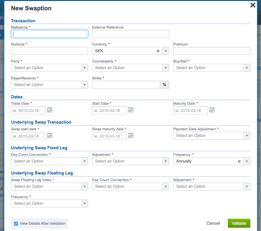Click into the Notional input field
This screenshot has height=231, width=261.
tap(50, 51)
